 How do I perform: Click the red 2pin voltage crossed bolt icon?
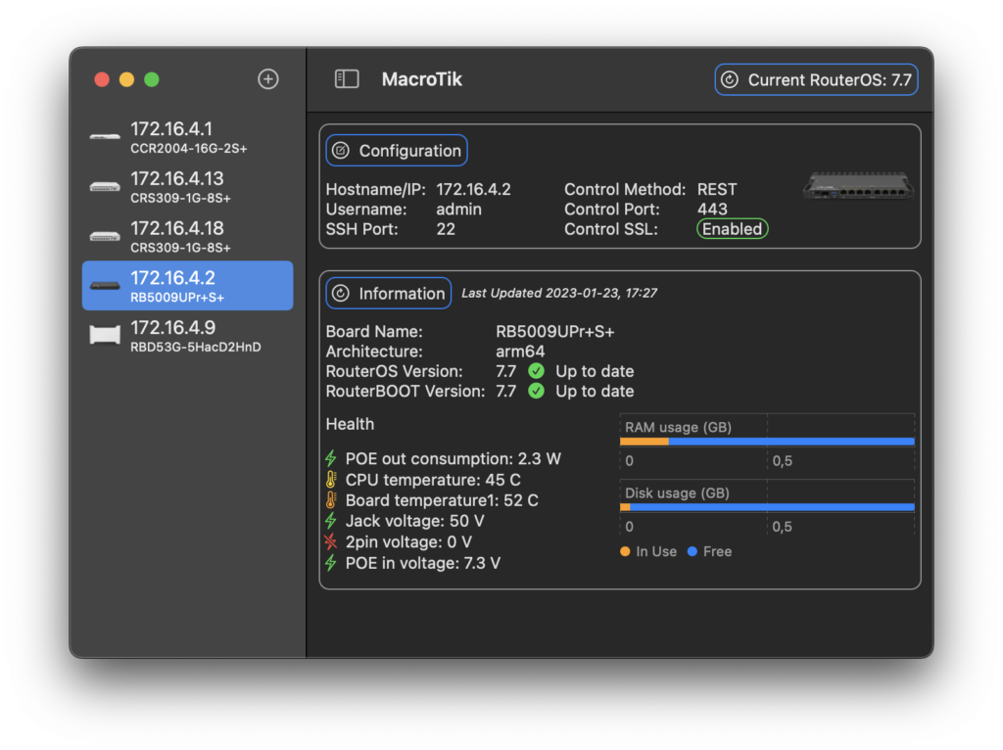coord(331,541)
